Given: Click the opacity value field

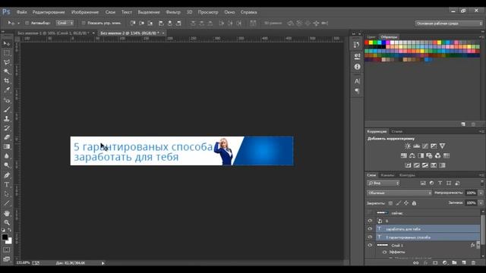Looking at the screenshot, I should 471,193.
